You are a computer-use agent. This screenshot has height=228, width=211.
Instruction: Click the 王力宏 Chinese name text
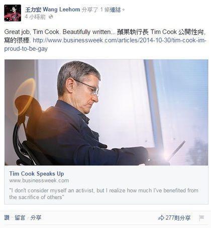33,10
